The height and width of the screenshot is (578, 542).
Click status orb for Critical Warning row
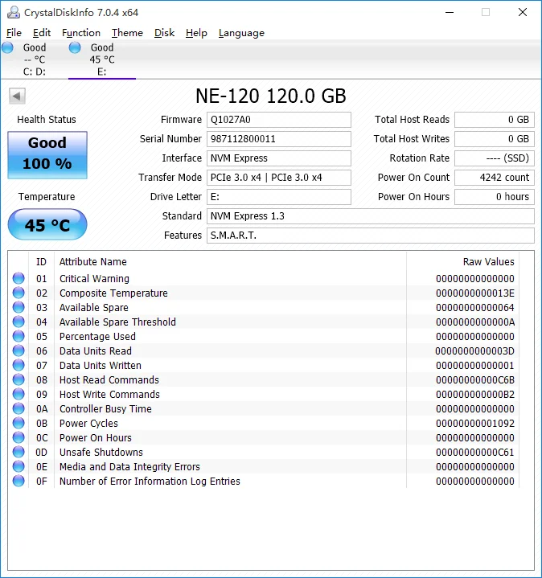point(18,278)
